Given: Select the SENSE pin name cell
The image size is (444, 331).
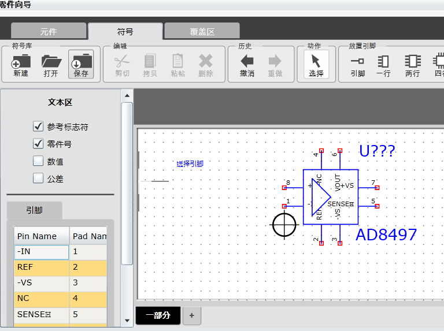Looking at the screenshot, I should coord(42,315).
